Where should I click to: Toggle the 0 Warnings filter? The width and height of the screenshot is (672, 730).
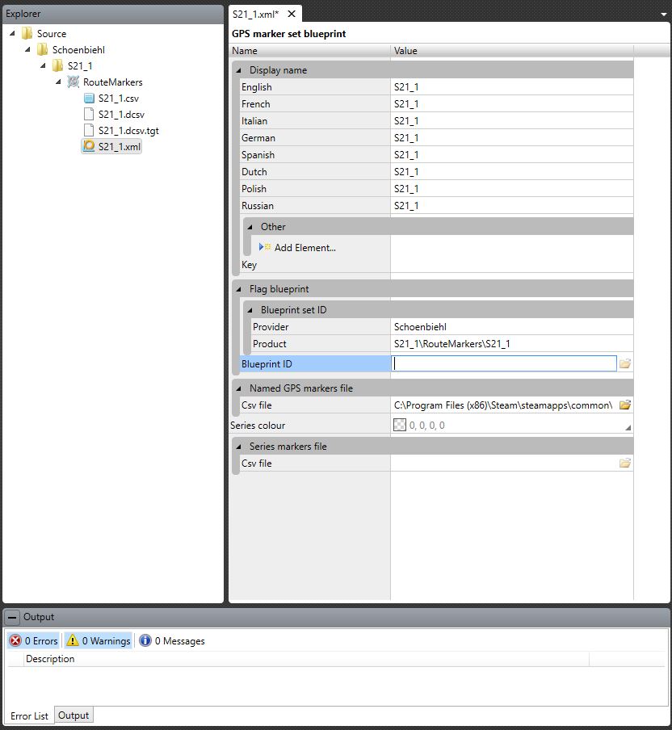pos(99,640)
